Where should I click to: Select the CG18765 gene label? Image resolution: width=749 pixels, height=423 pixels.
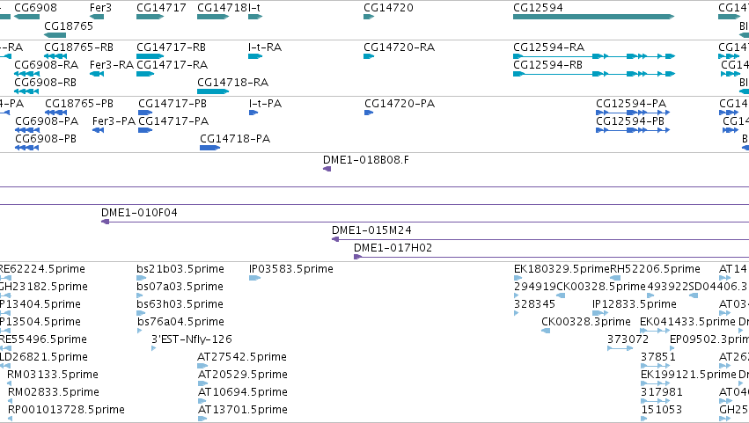pos(69,26)
